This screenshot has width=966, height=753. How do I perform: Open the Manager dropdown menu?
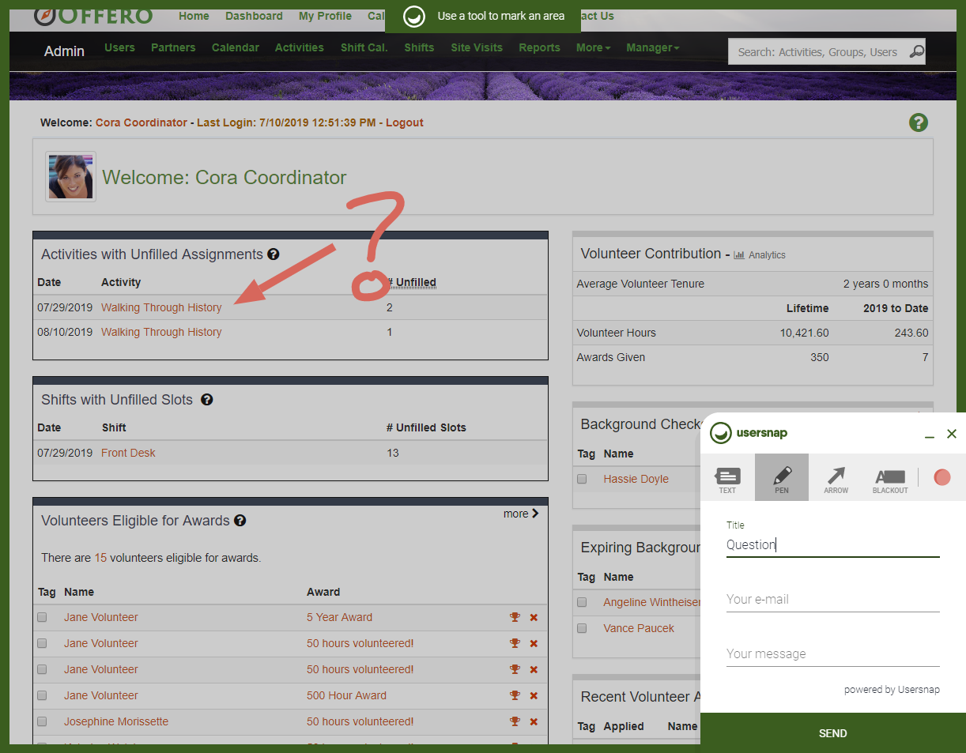point(652,47)
